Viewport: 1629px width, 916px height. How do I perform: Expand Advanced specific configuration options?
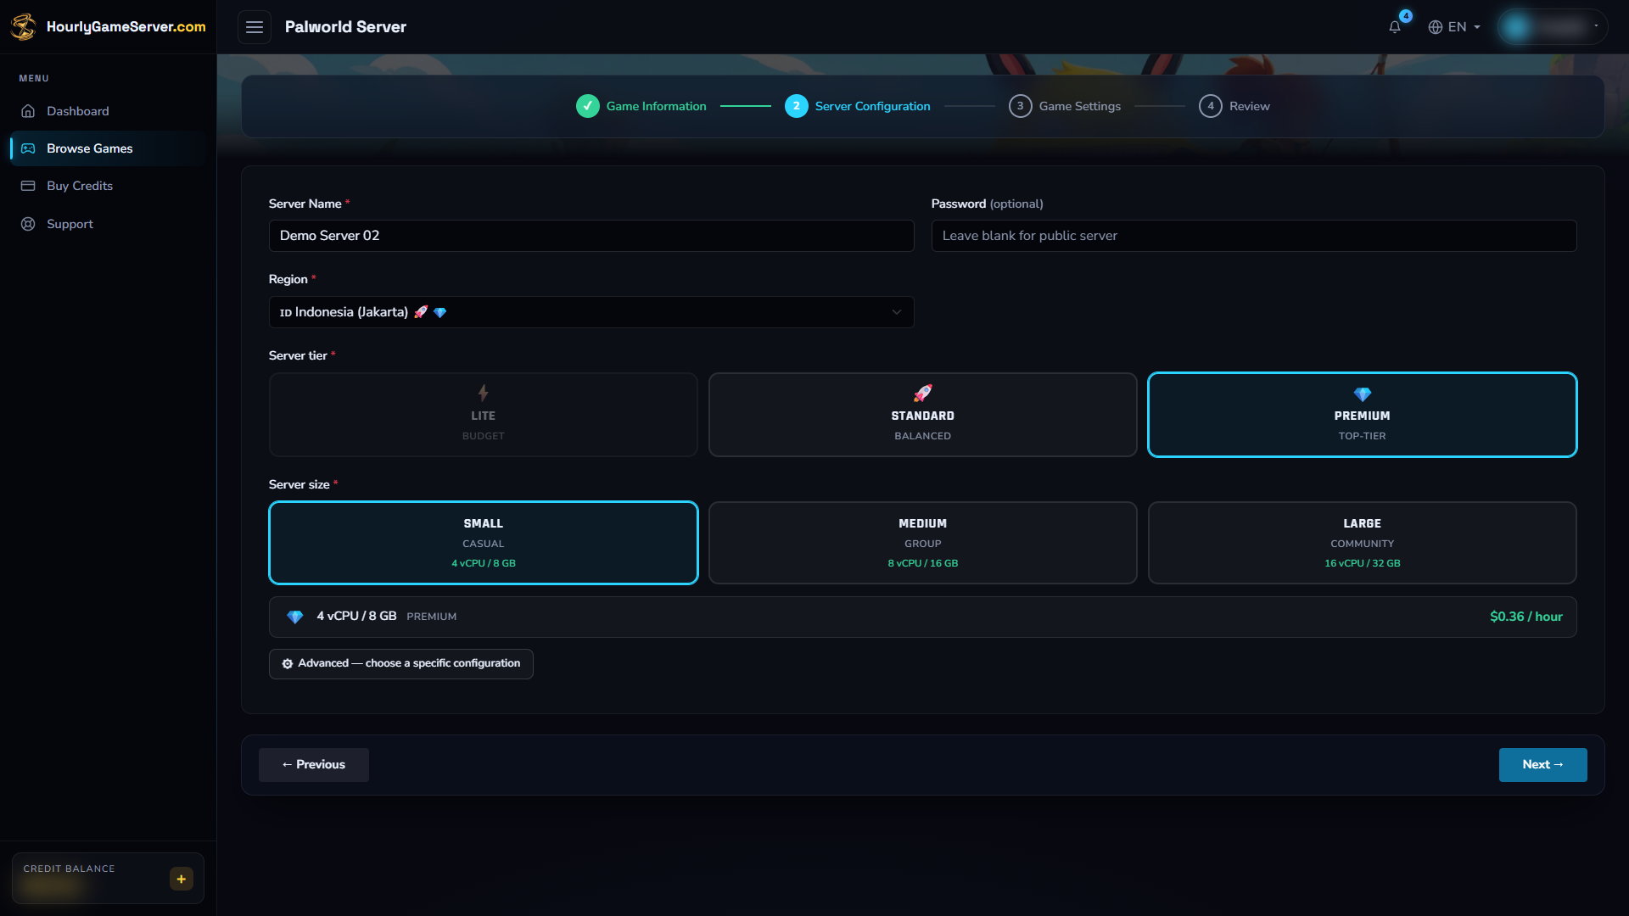coord(400,664)
